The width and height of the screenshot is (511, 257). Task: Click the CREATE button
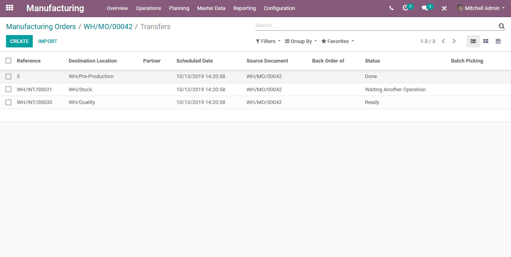coord(19,41)
